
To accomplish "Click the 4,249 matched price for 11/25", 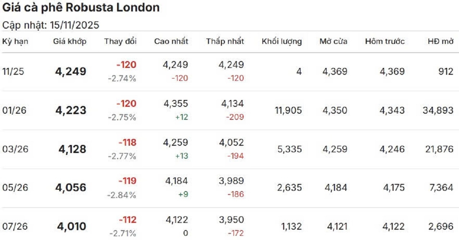I will tap(71, 72).
